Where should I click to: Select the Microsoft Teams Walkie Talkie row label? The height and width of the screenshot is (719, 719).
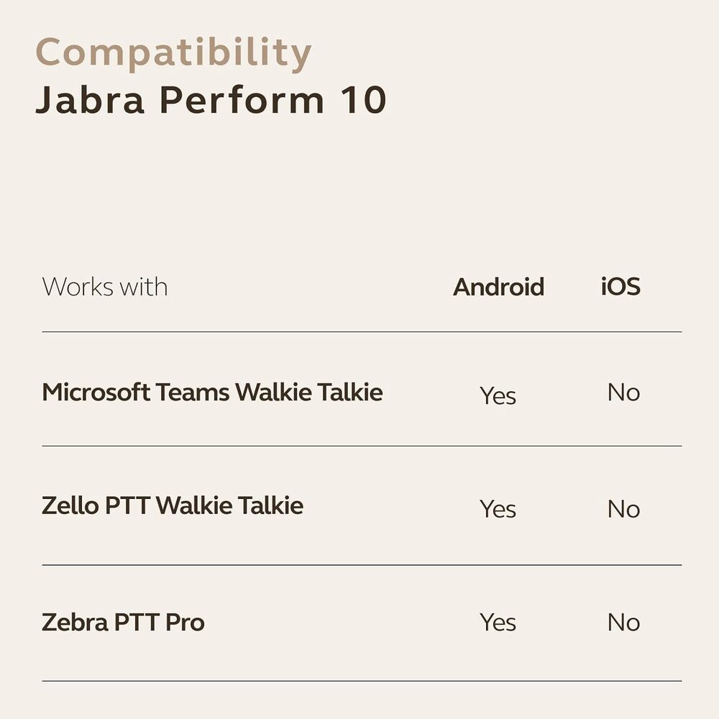212,393
